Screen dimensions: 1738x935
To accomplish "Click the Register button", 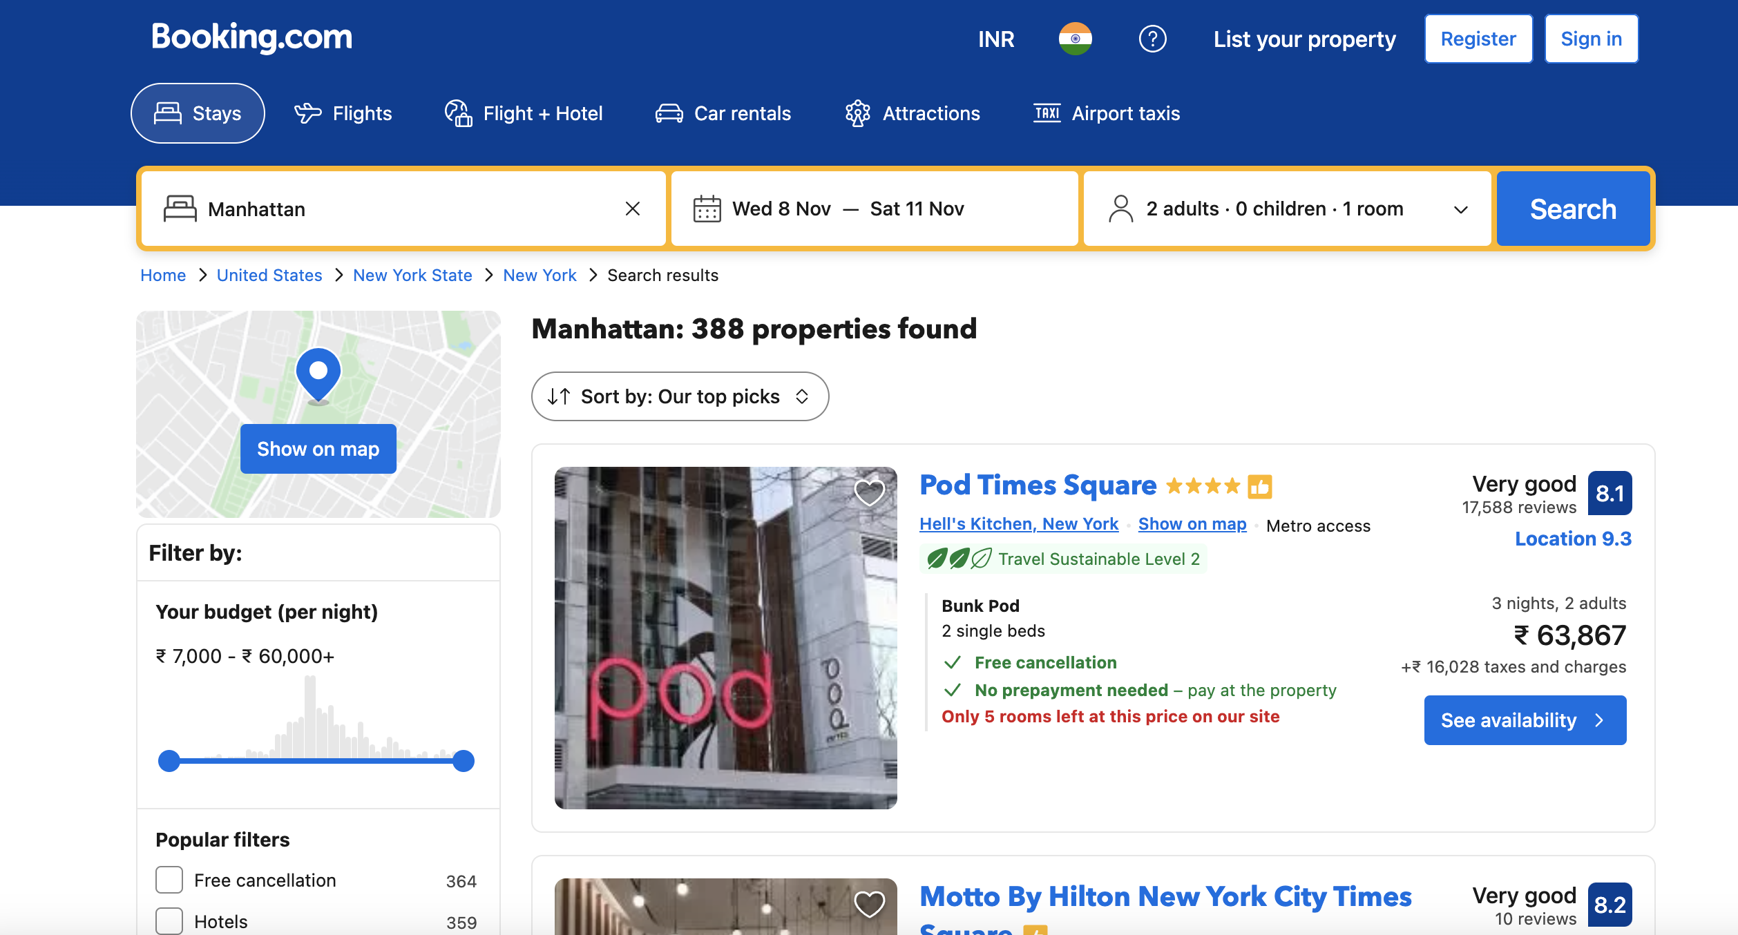I will pos(1478,39).
